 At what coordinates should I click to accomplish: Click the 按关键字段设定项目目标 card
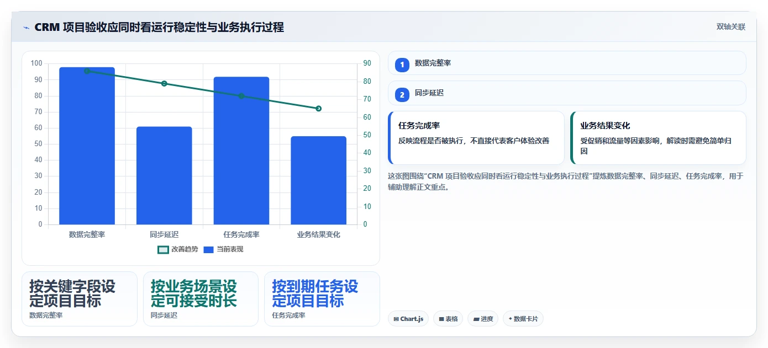pyautogui.click(x=80, y=299)
